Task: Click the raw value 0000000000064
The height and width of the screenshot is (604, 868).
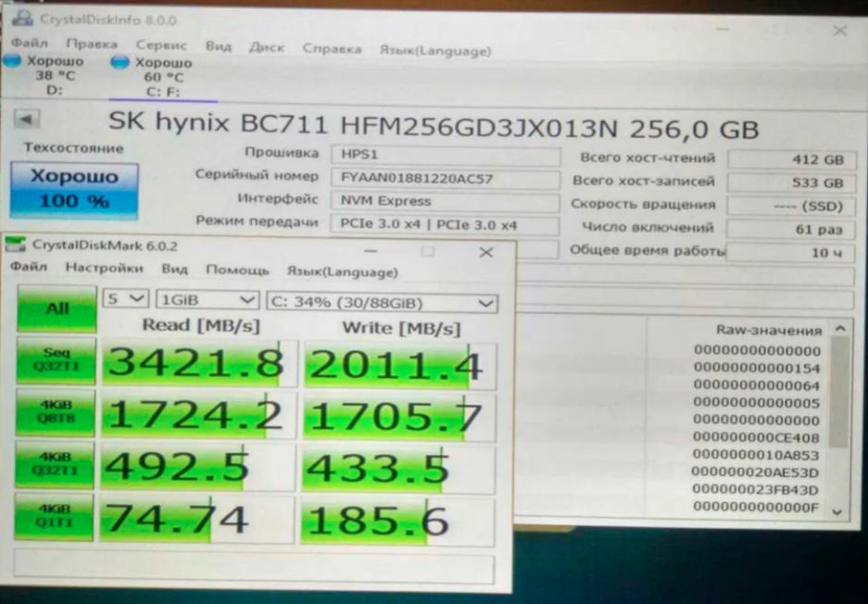Action: [757, 385]
